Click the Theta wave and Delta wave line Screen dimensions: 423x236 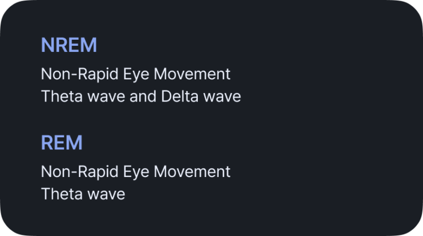(141, 96)
